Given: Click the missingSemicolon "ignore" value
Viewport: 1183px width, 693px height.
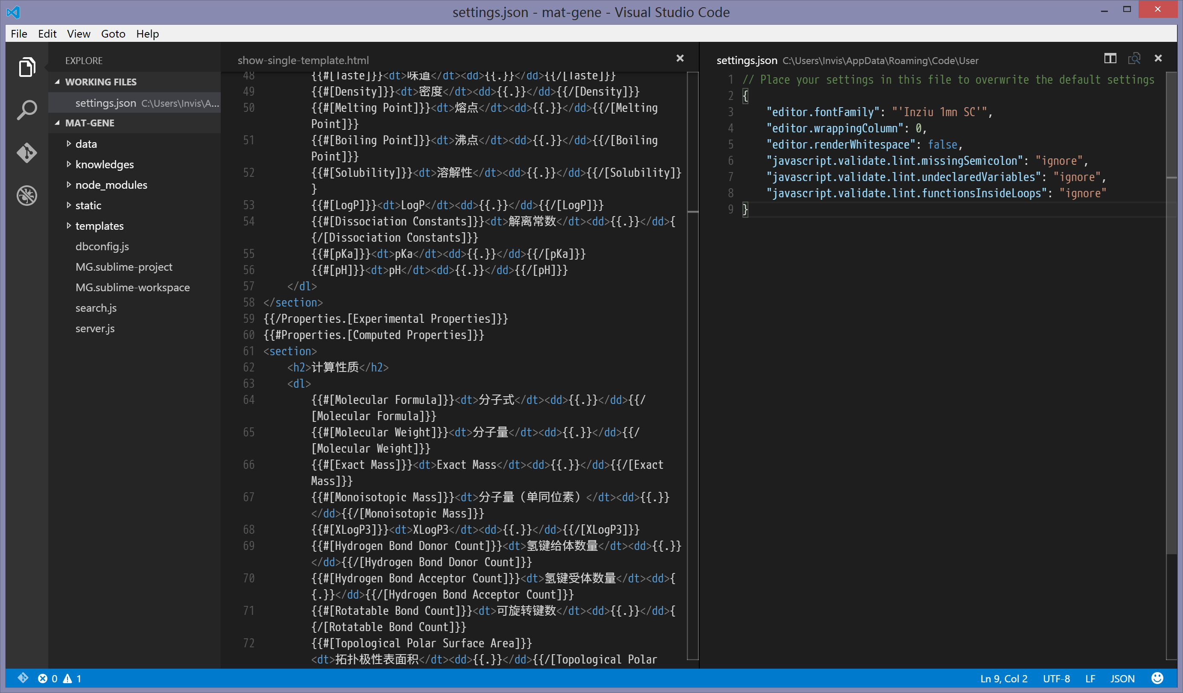Looking at the screenshot, I should click(x=1059, y=161).
